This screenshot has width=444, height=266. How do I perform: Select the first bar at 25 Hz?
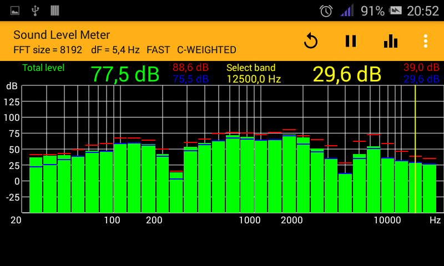tap(36, 185)
